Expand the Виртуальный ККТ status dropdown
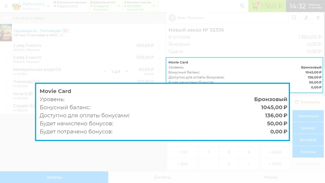Screen dimensions: 325x183 pyautogui.click(x=119, y=6)
